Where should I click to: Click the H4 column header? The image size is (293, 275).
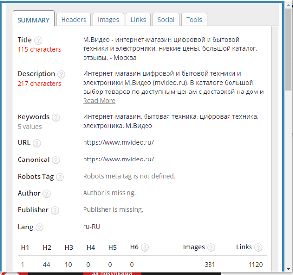tap(91, 248)
